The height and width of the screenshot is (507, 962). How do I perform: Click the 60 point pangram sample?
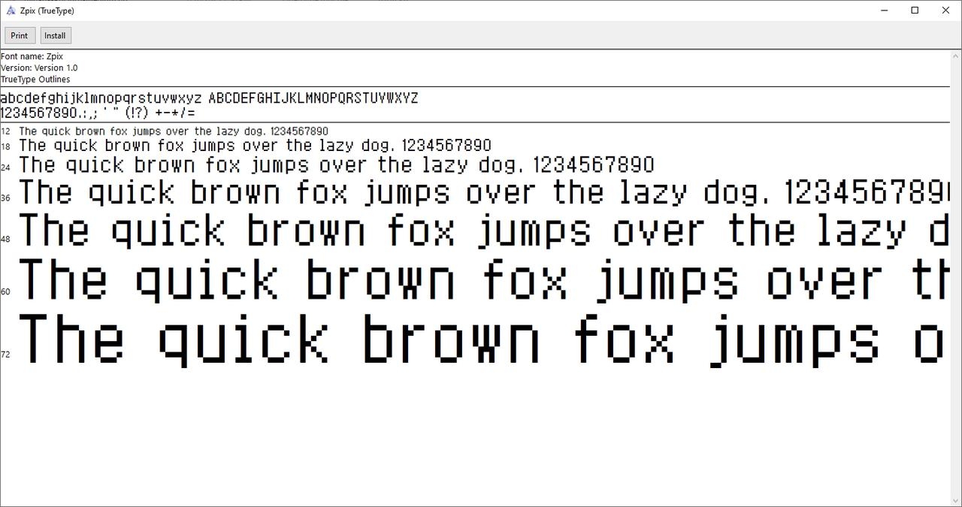pyautogui.click(x=481, y=279)
